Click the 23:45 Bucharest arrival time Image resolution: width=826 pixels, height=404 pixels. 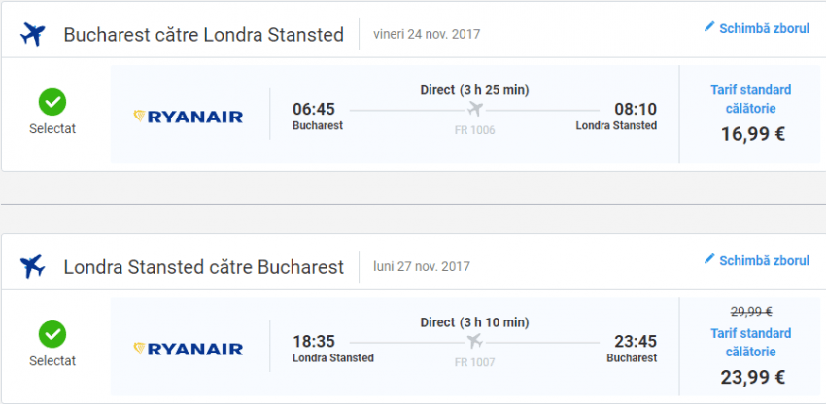pyautogui.click(x=635, y=341)
